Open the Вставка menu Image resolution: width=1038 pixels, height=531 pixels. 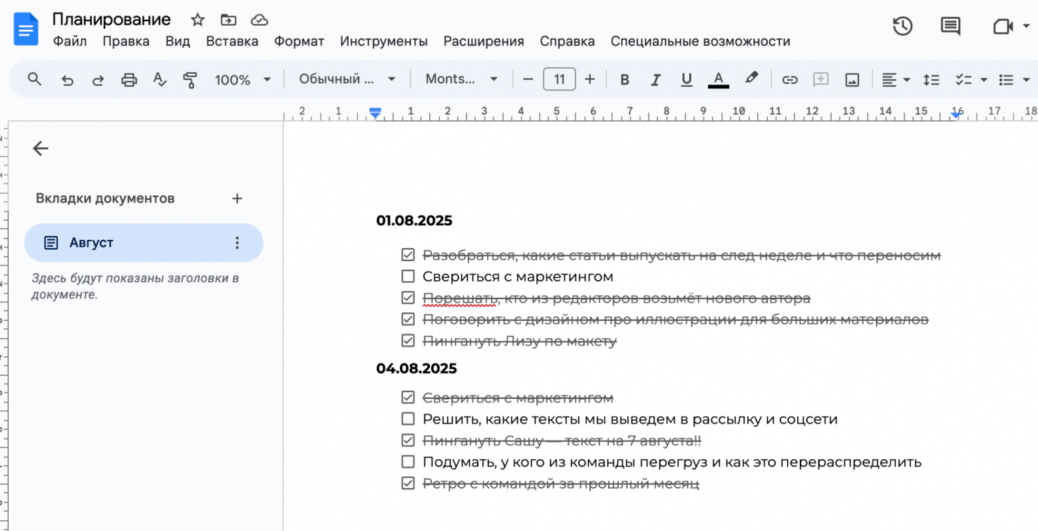232,41
